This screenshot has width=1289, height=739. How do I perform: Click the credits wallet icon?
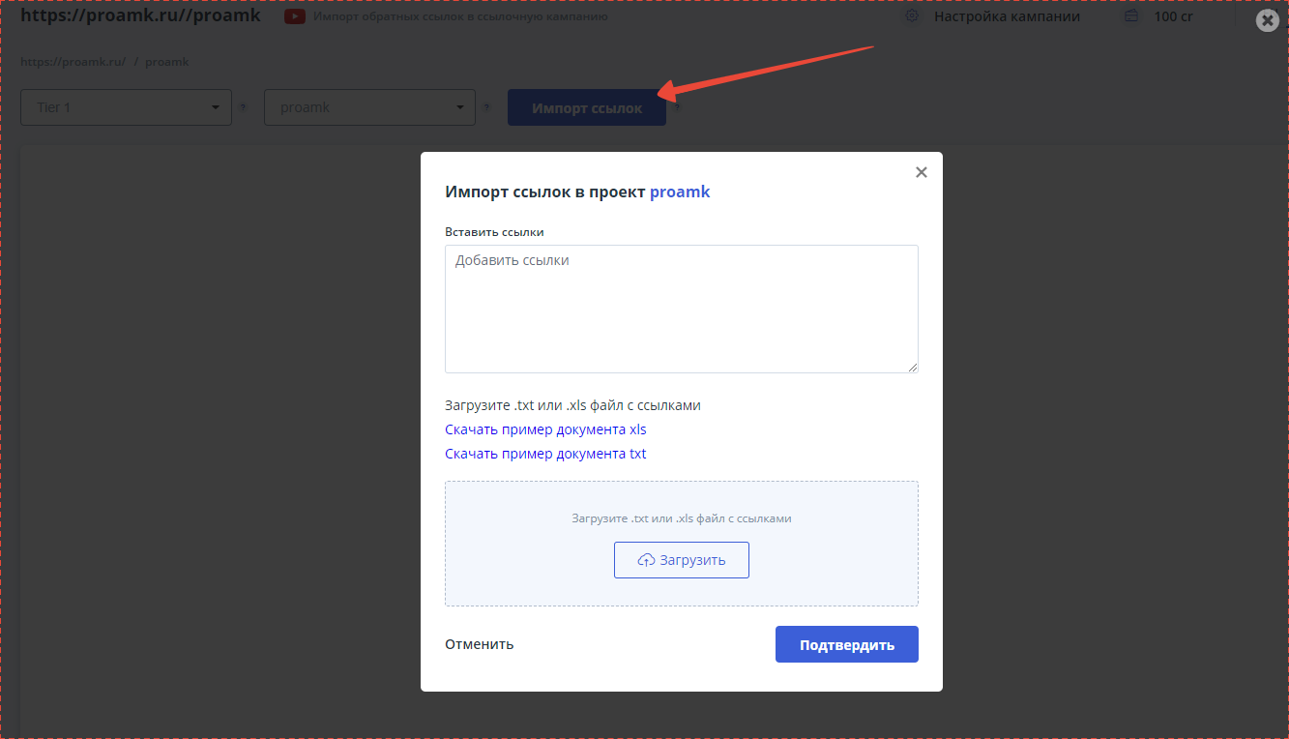[1130, 16]
